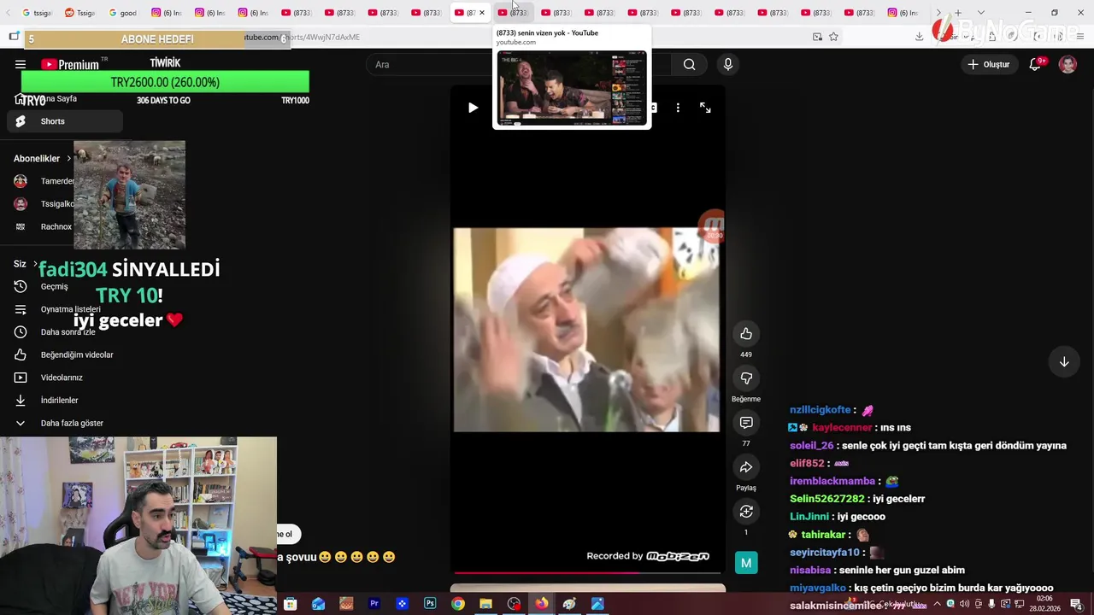Switch to the Google 'tssiga' browser tab
1094x615 pixels.
(38, 13)
